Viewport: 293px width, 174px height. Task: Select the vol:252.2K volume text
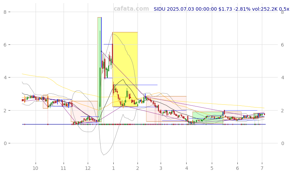265,9
